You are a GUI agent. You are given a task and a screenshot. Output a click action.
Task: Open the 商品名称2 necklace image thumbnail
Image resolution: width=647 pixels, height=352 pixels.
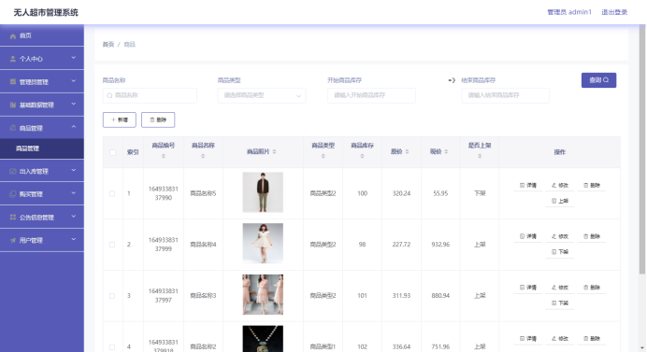(x=263, y=339)
